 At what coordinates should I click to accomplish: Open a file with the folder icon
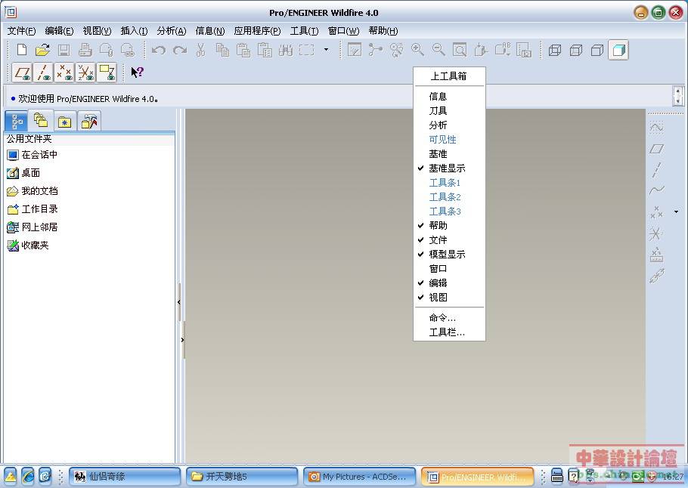point(42,50)
